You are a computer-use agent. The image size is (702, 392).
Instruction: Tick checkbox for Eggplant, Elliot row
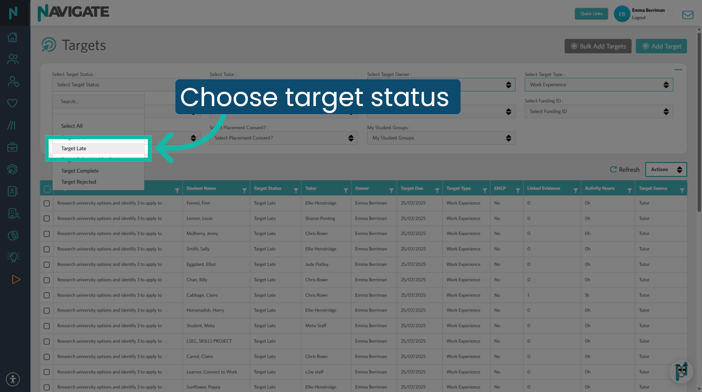tap(46, 265)
